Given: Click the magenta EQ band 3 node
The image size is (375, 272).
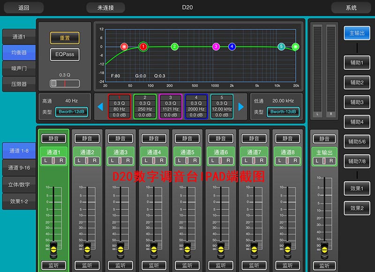Looking at the screenshot, I should [216, 47].
